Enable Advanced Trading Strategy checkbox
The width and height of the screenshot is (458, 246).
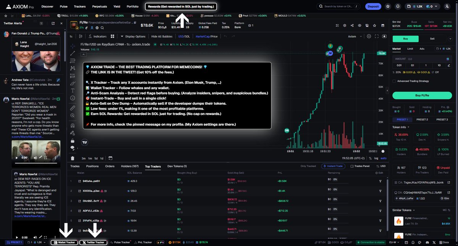point(394,81)
